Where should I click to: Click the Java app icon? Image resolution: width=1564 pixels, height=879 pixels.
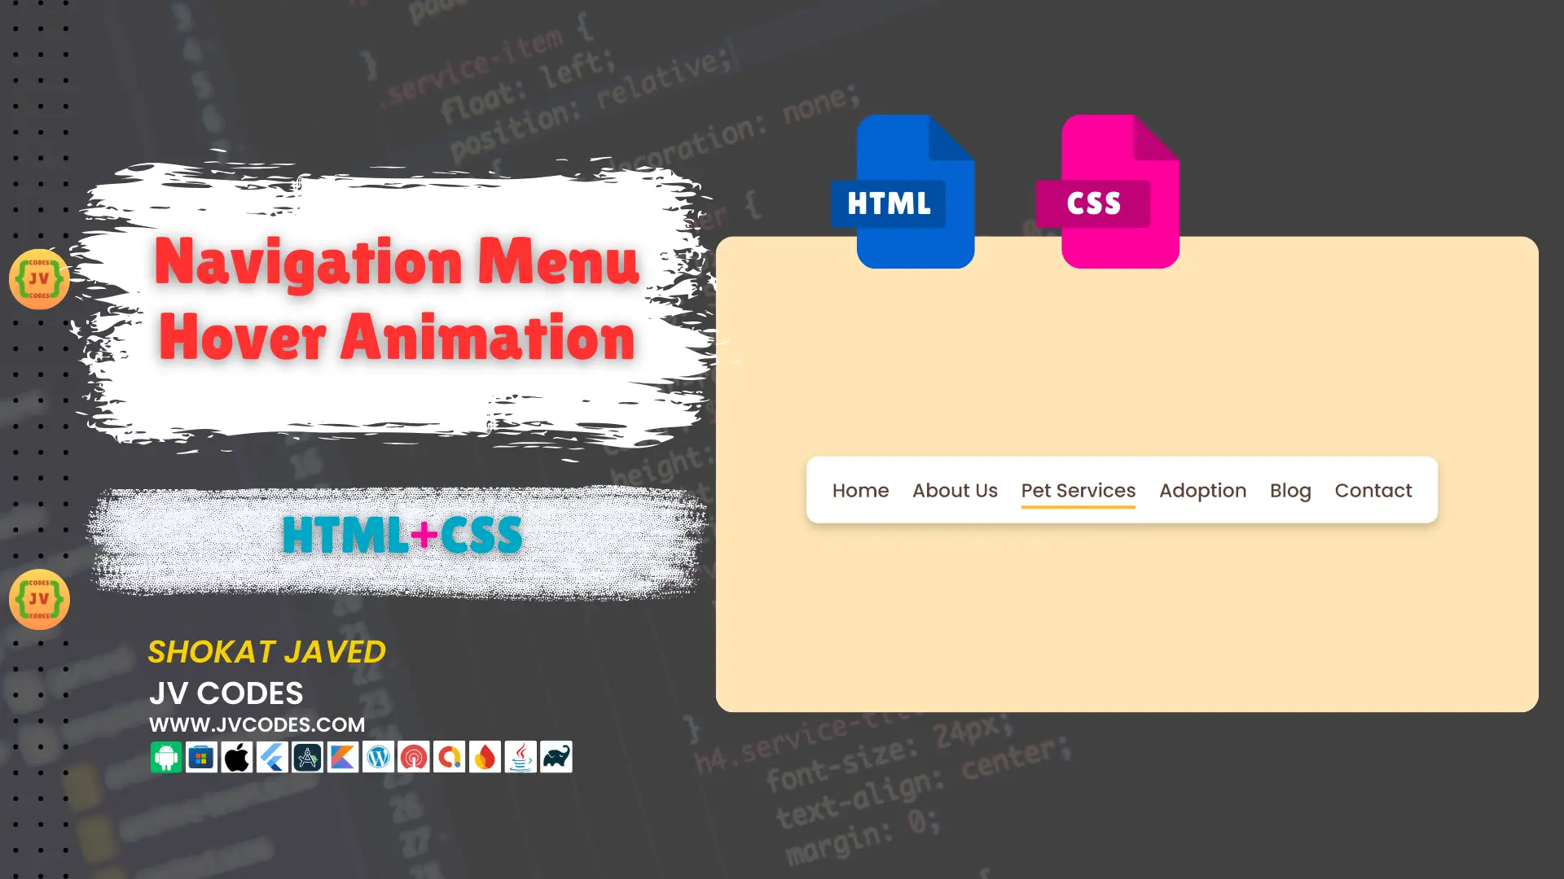(x=520, y=758)
